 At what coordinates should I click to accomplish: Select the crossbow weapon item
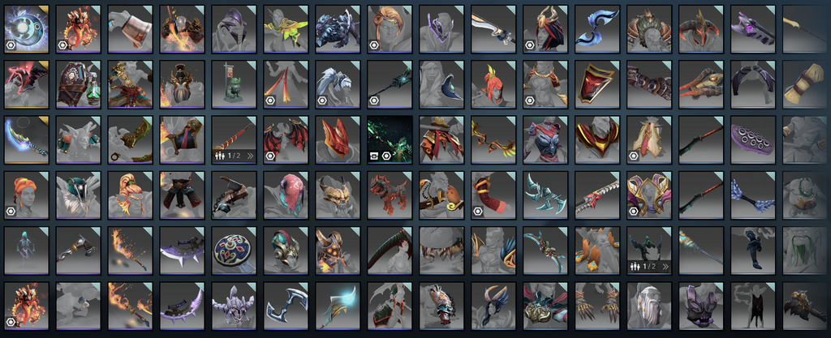tap(235, 195)
